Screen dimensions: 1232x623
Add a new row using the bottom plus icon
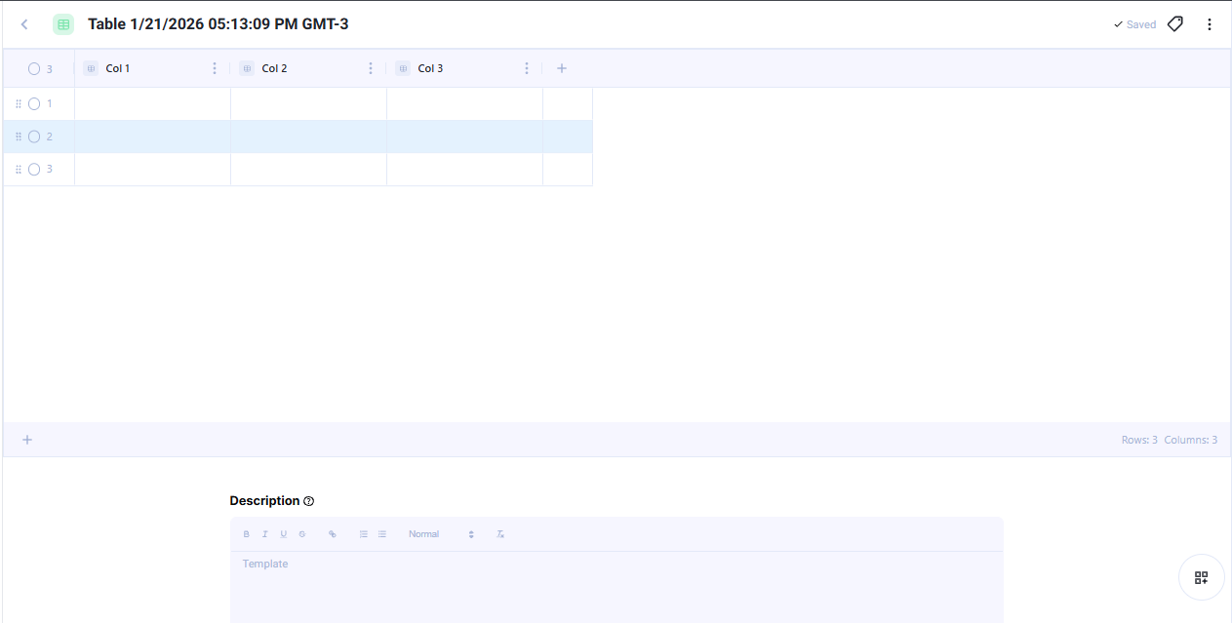[27, 440]
